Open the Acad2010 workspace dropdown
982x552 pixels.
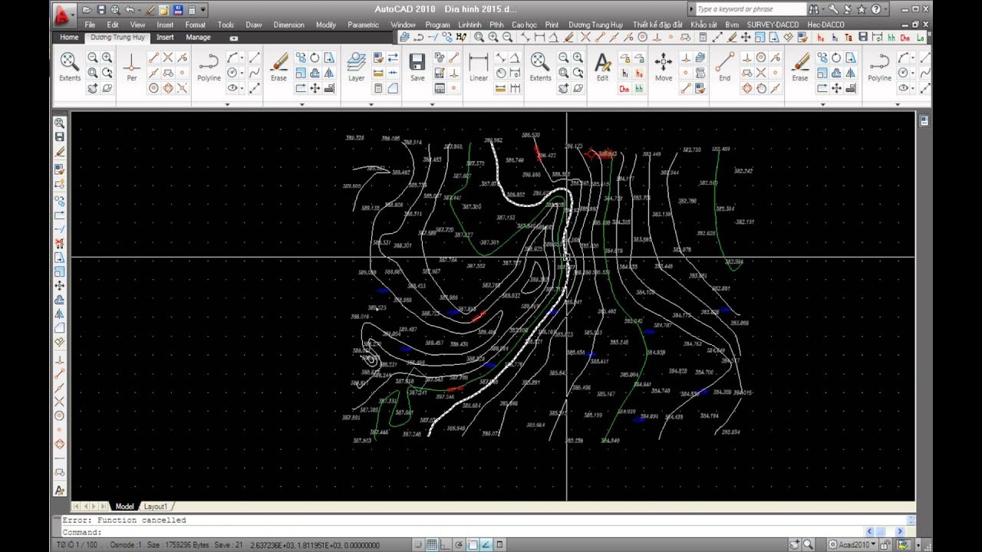pos(852,544)
